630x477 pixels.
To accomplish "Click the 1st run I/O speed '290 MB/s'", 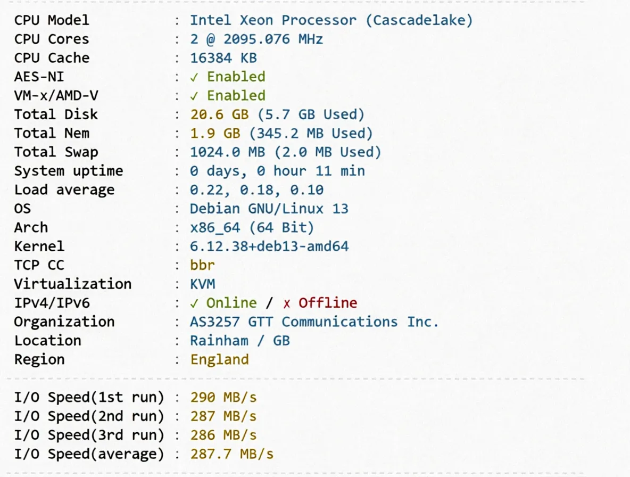I will (x=223, y=397).
